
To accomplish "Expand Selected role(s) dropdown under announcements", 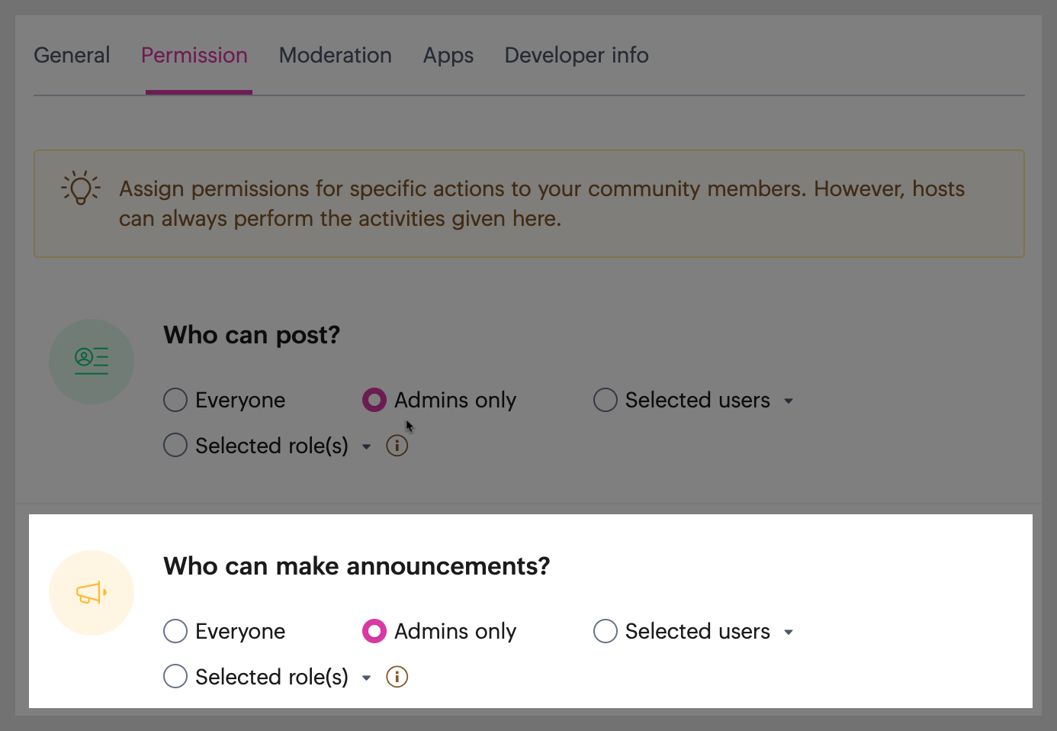I will 367,678.
